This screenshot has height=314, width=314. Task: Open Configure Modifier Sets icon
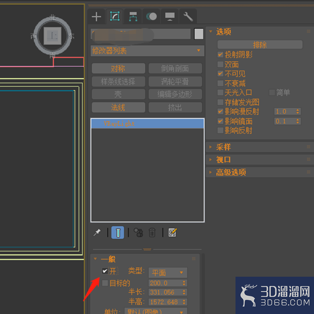pyautogui.click(x=172, y=232)
